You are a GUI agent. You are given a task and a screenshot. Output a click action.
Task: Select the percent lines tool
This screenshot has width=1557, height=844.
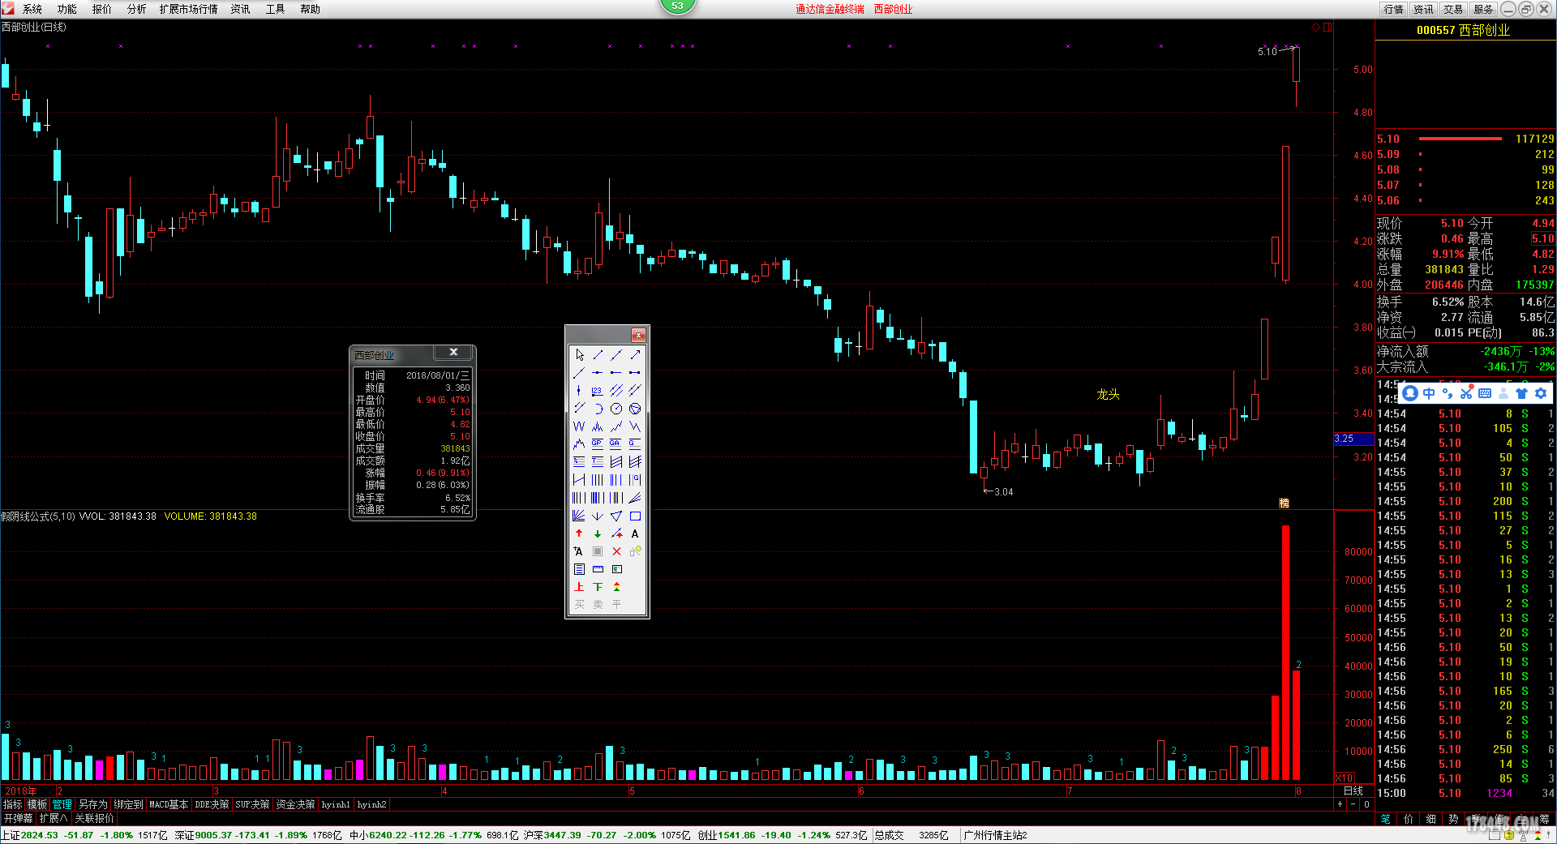click(x=579, y=462)
